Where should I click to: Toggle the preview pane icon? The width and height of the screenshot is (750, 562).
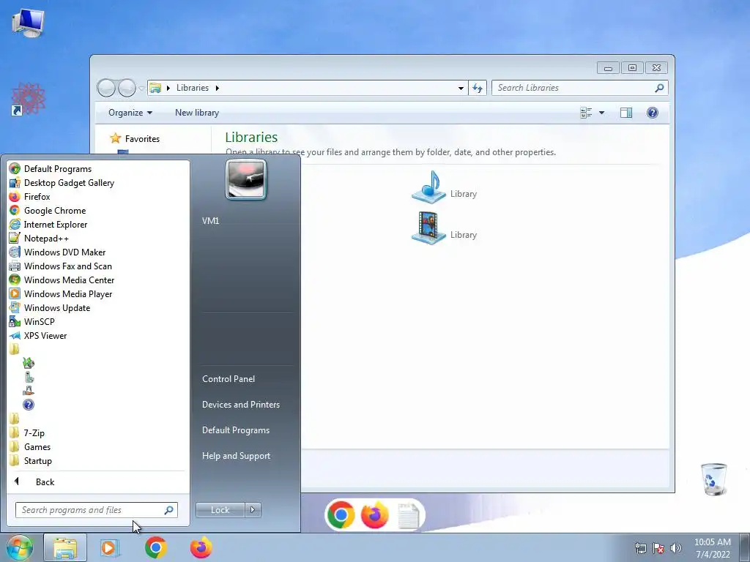(626, 113)
